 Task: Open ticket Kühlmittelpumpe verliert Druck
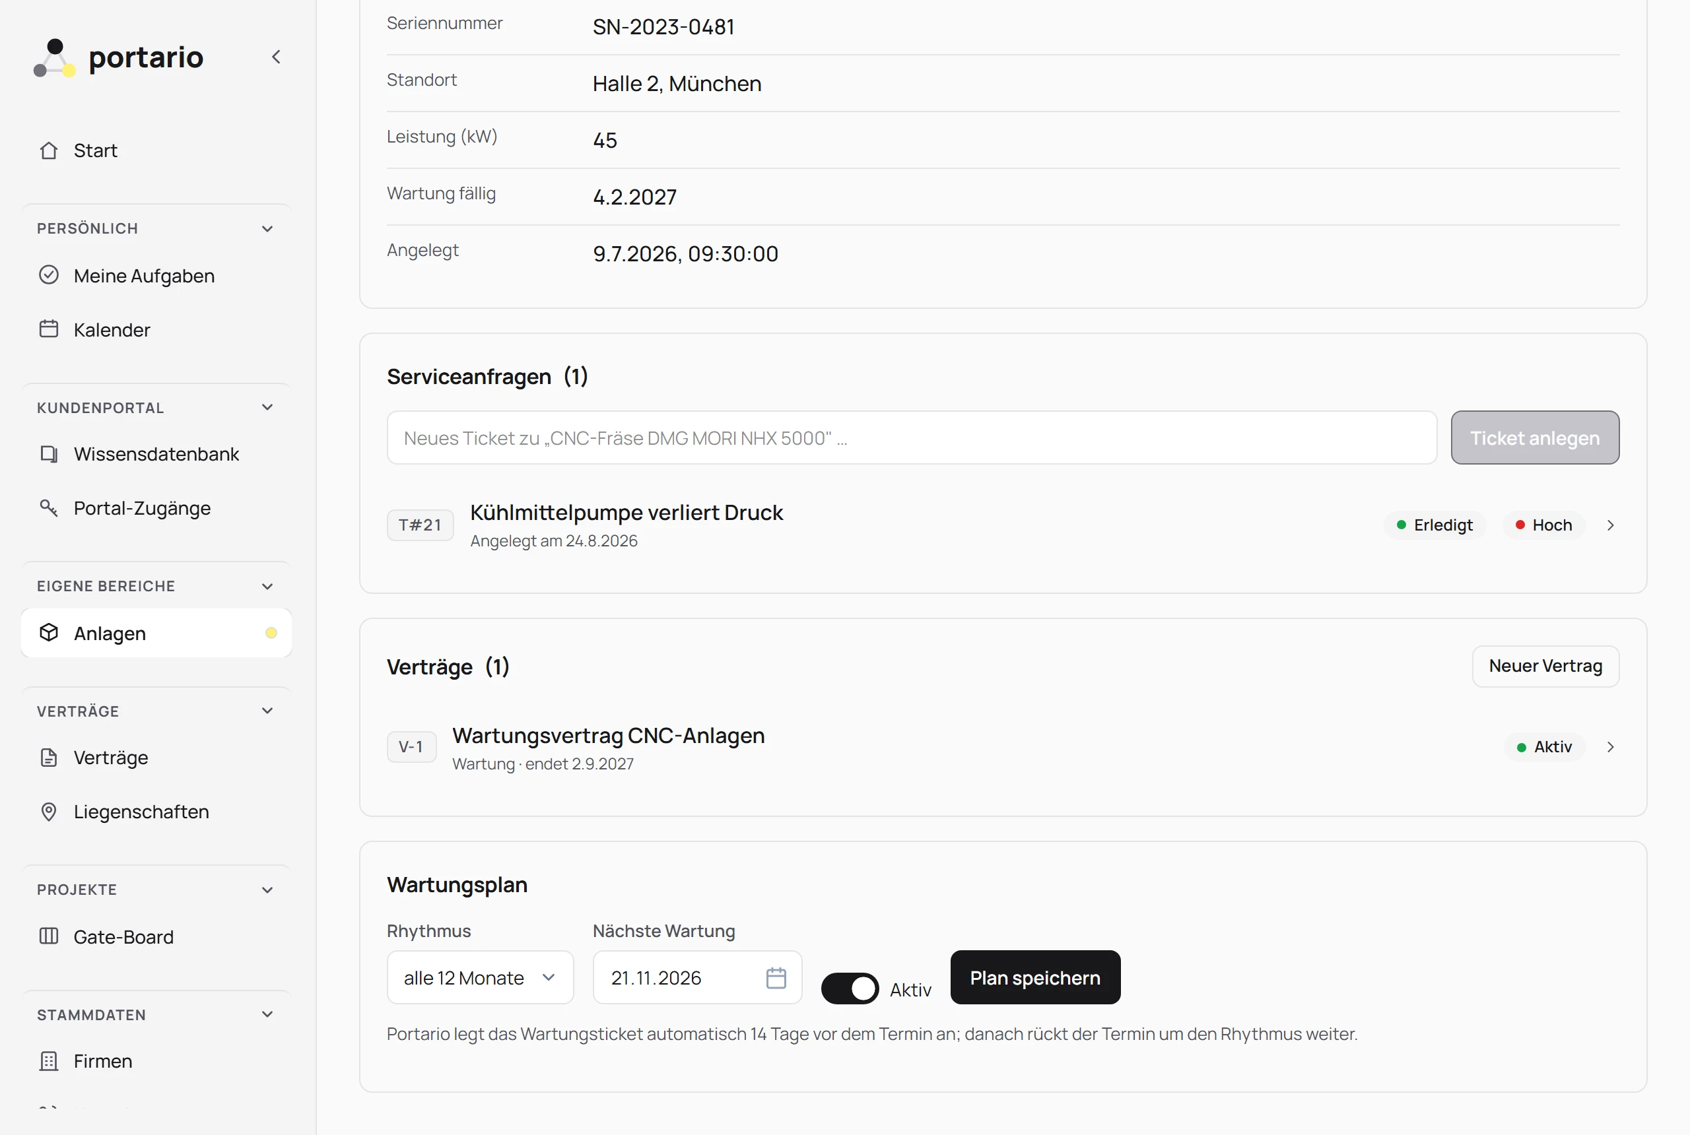coord(626,512)
